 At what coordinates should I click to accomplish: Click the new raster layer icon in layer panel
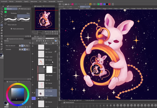[42, 43]
